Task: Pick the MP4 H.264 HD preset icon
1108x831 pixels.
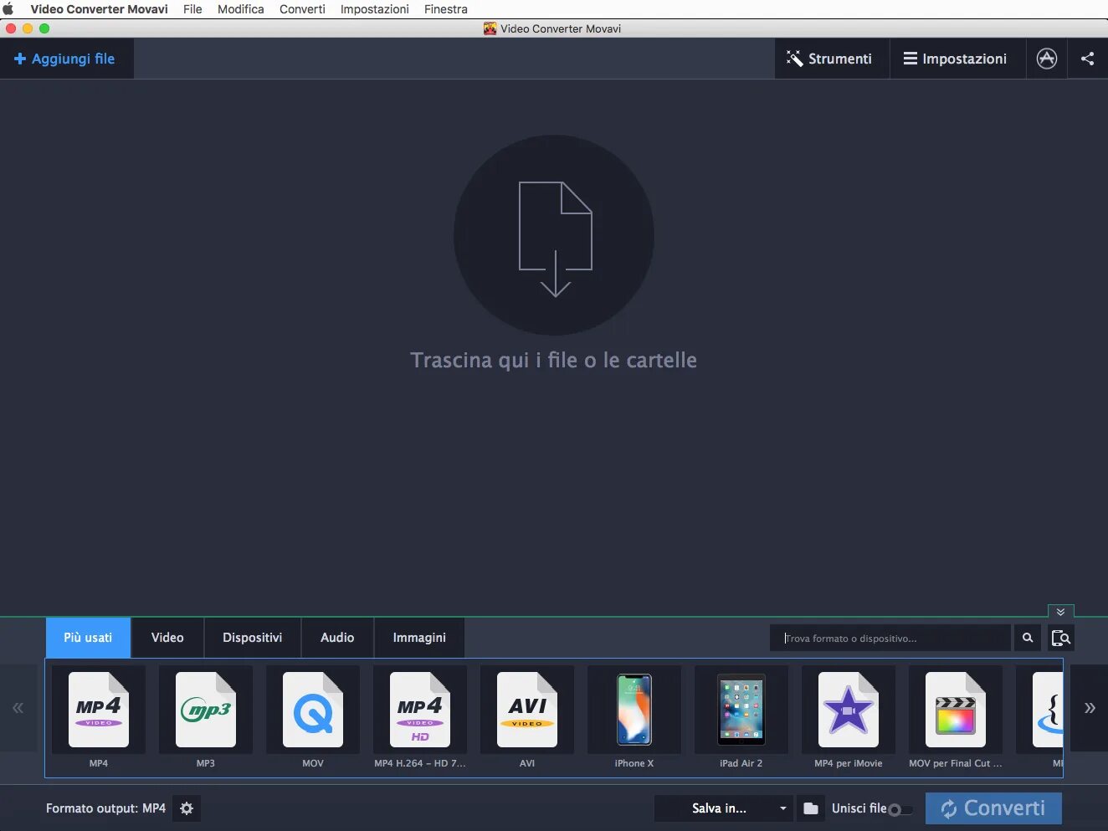Action: point(420,710)
